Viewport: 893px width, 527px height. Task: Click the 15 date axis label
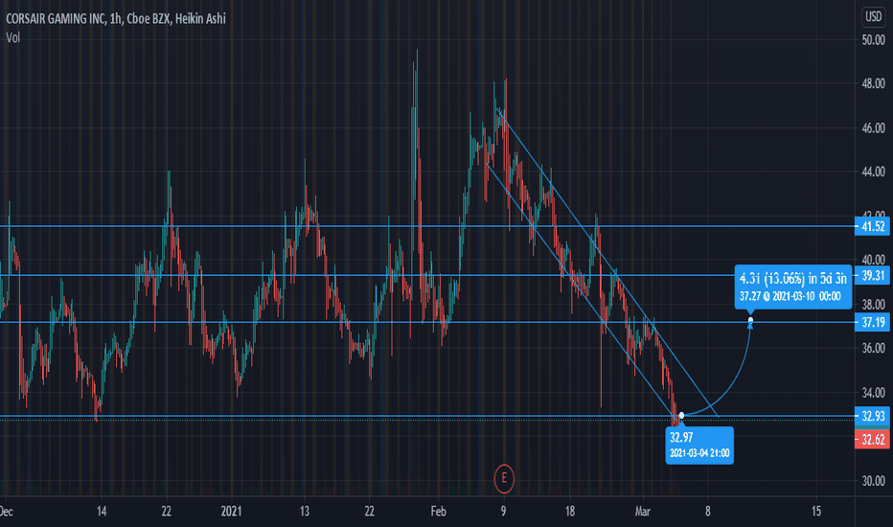click(x=816, y=511)
